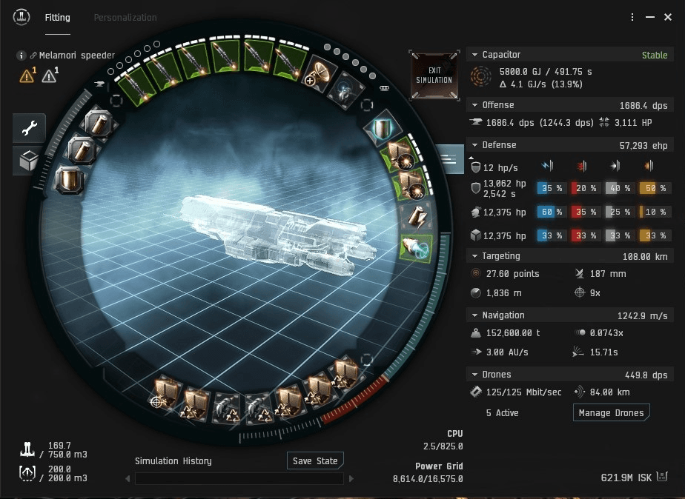Click the Save State button
685x499 pixels.
click(x=315, y=461)
